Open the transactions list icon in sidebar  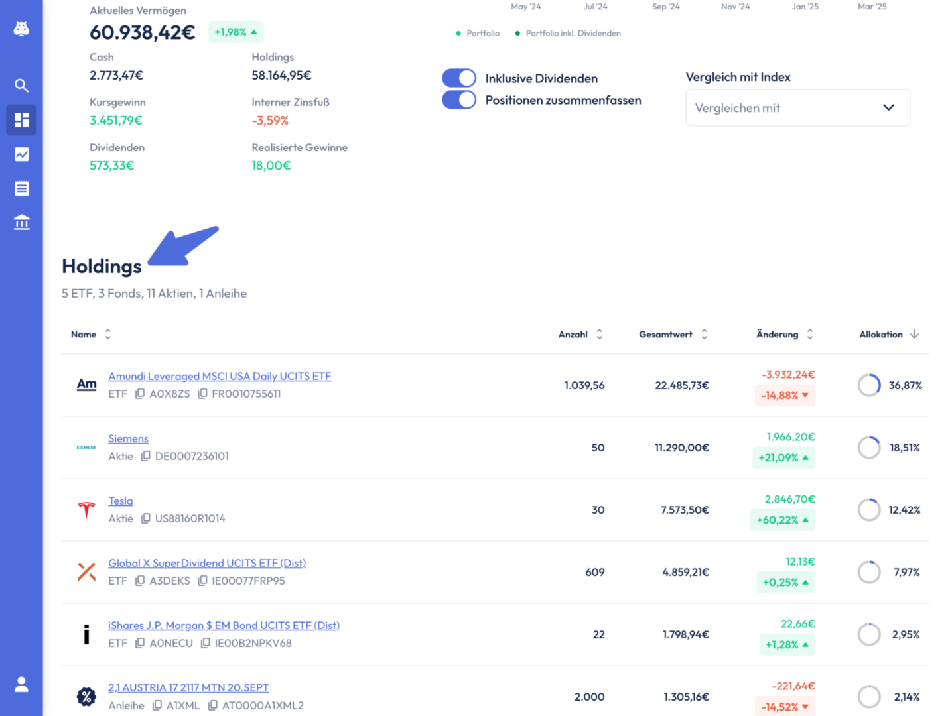(x=21, y=188)
